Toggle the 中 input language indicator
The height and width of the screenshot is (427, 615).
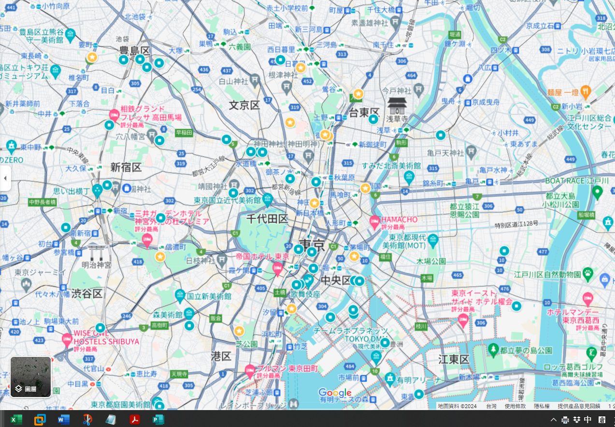point(588,419)
